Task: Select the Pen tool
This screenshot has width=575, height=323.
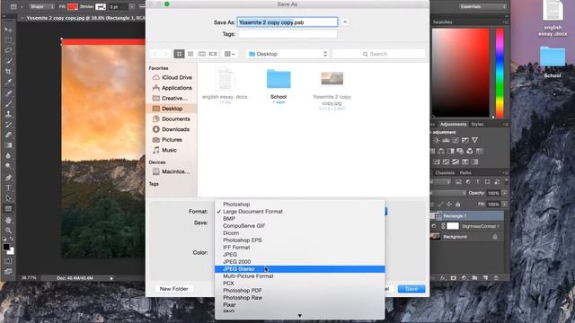Action: (8, 178)
